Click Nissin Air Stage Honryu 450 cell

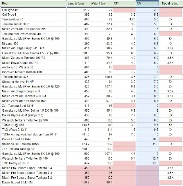(x=33, y=91)
